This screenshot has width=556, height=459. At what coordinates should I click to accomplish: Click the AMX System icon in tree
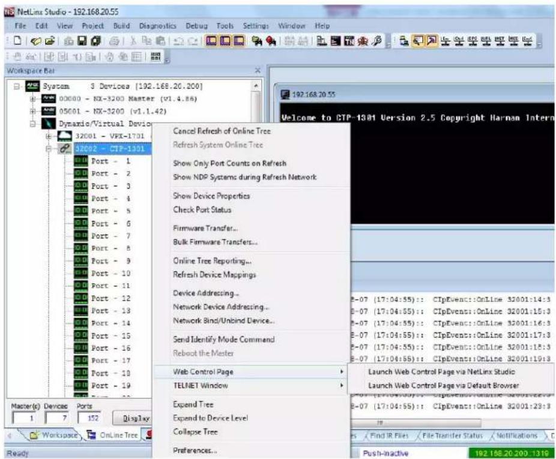[32, 86]
